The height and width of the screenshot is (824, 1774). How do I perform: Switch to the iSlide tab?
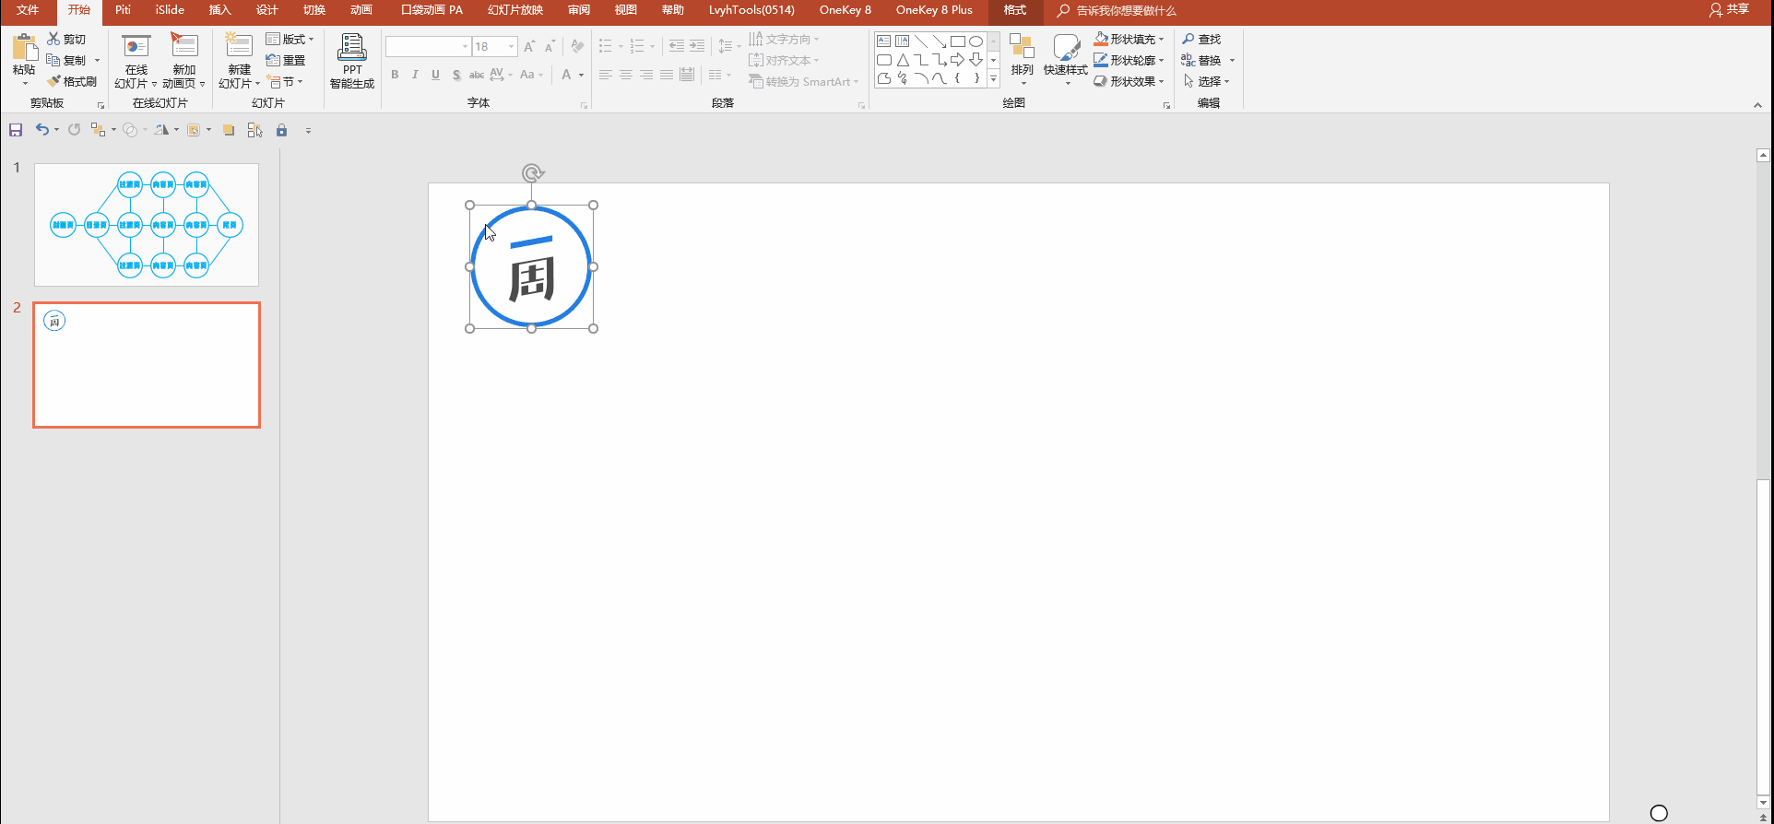click(x=170, y=10)
